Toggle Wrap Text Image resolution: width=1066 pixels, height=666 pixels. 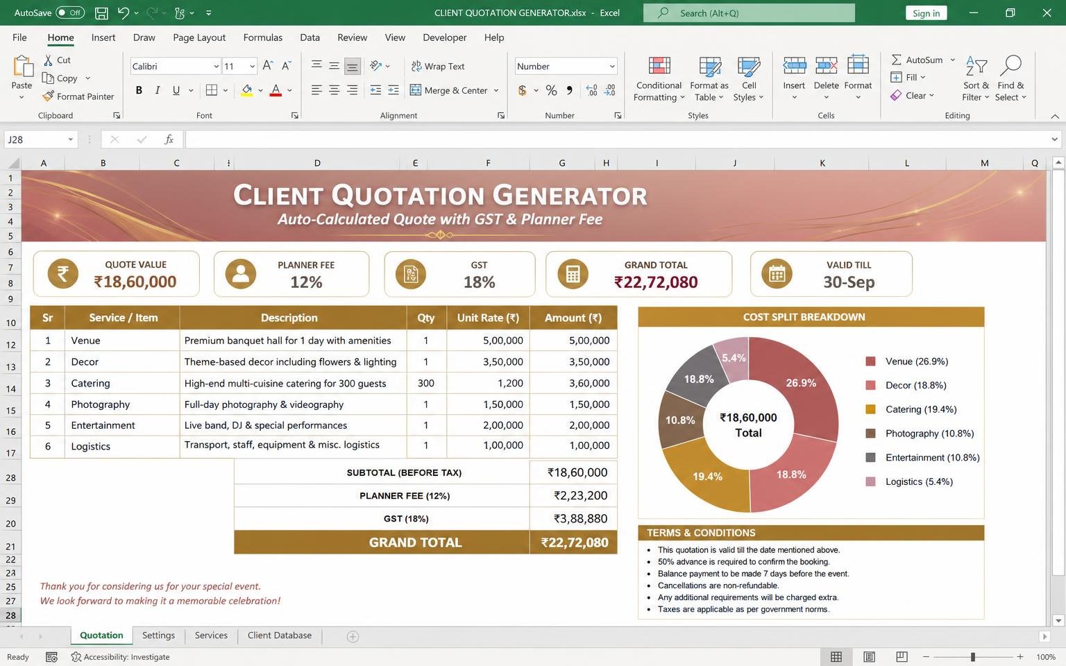point(438,66)
